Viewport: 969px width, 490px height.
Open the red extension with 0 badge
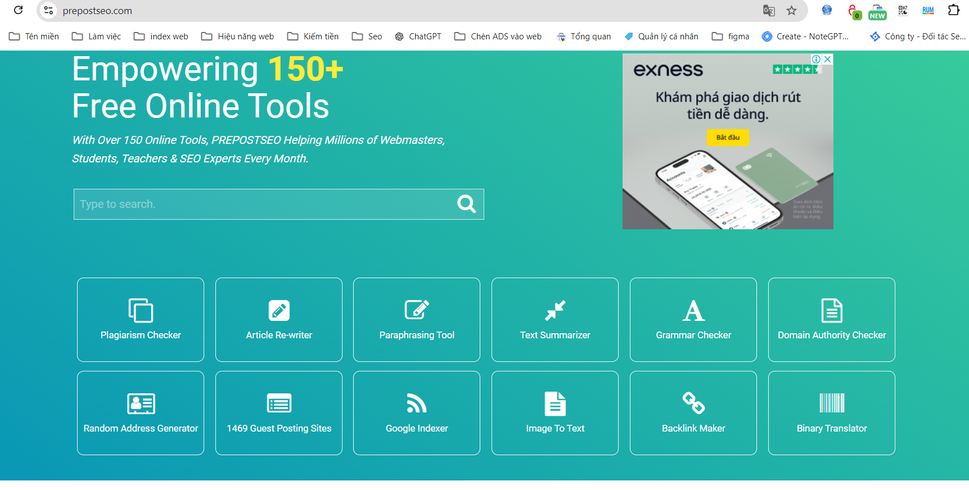tap(854, 11)
